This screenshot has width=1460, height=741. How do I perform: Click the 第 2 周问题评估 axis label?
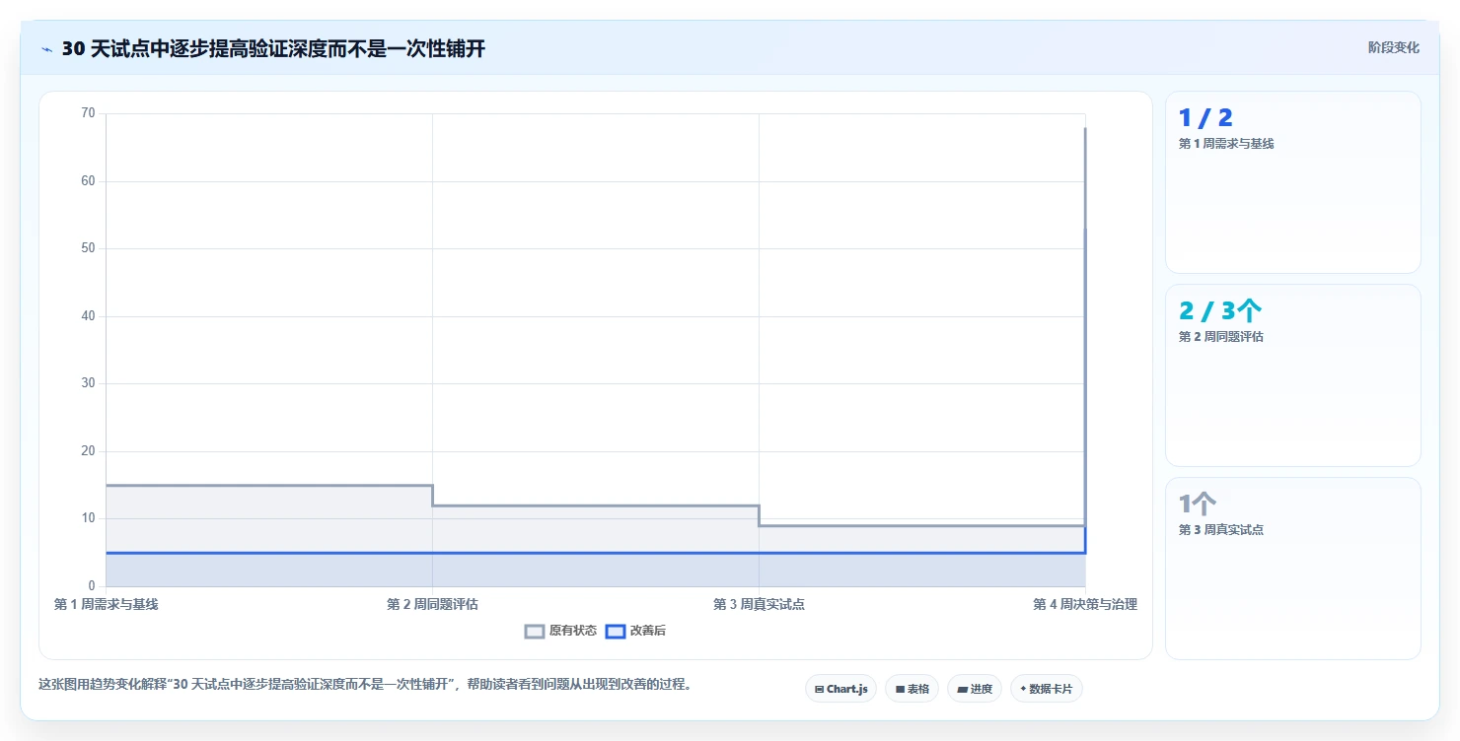pos(432,604)
